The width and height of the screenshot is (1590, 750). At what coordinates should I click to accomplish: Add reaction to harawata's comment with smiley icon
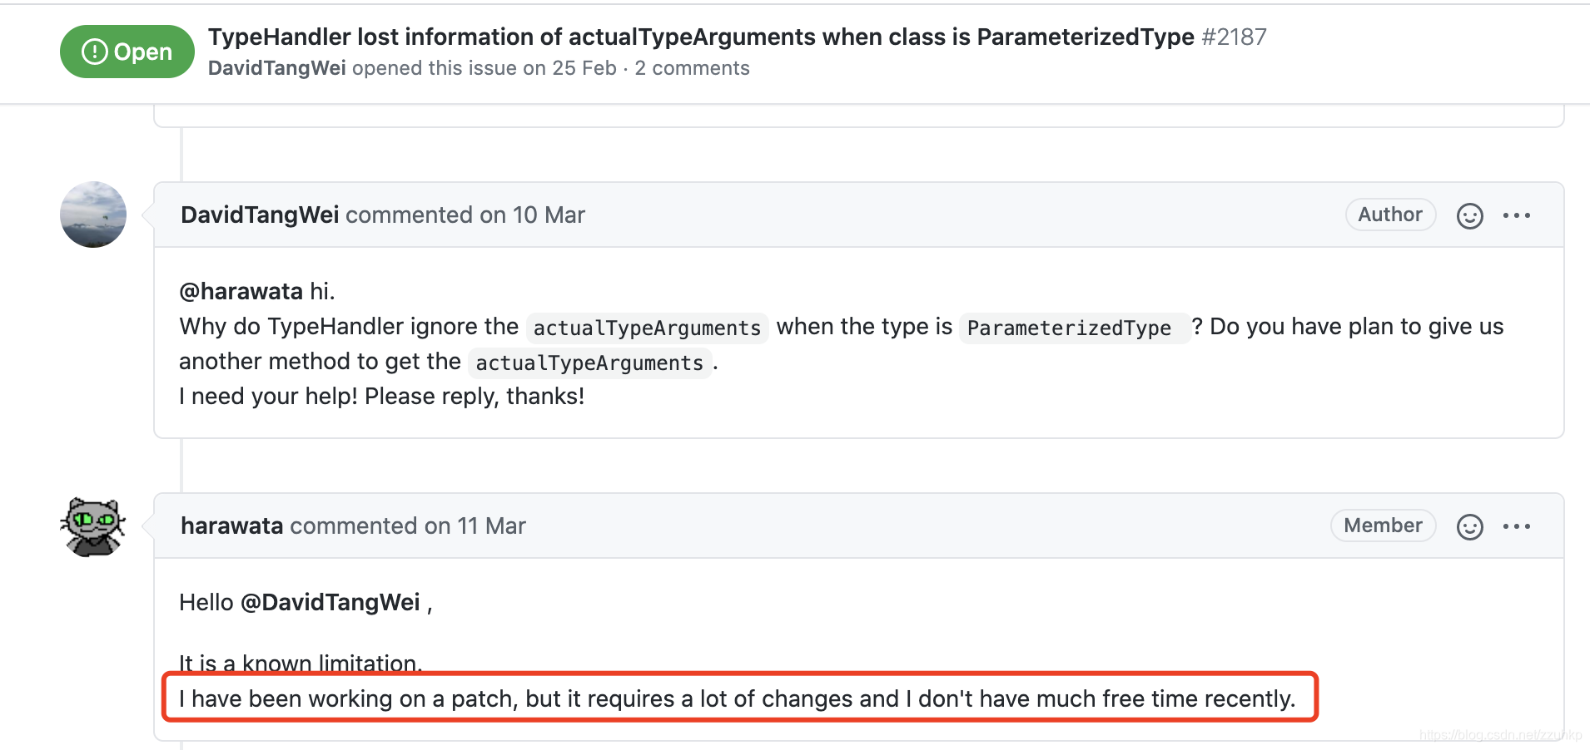[x=1469, y=527]
